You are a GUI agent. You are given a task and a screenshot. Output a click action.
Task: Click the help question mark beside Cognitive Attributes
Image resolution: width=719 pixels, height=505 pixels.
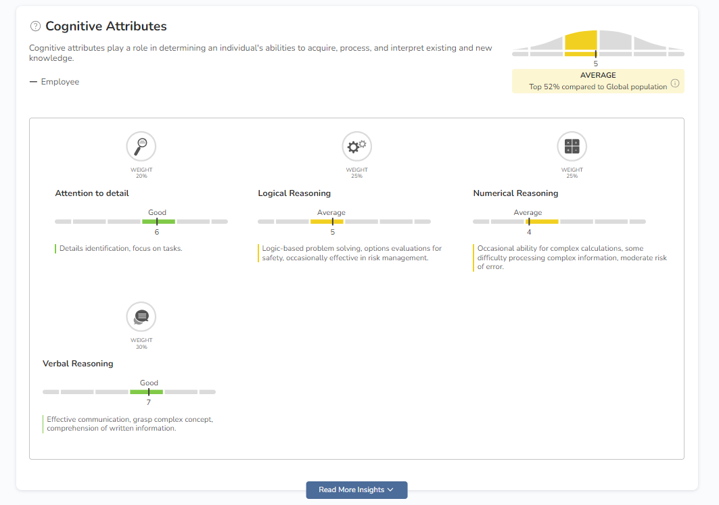click(35, 26)
